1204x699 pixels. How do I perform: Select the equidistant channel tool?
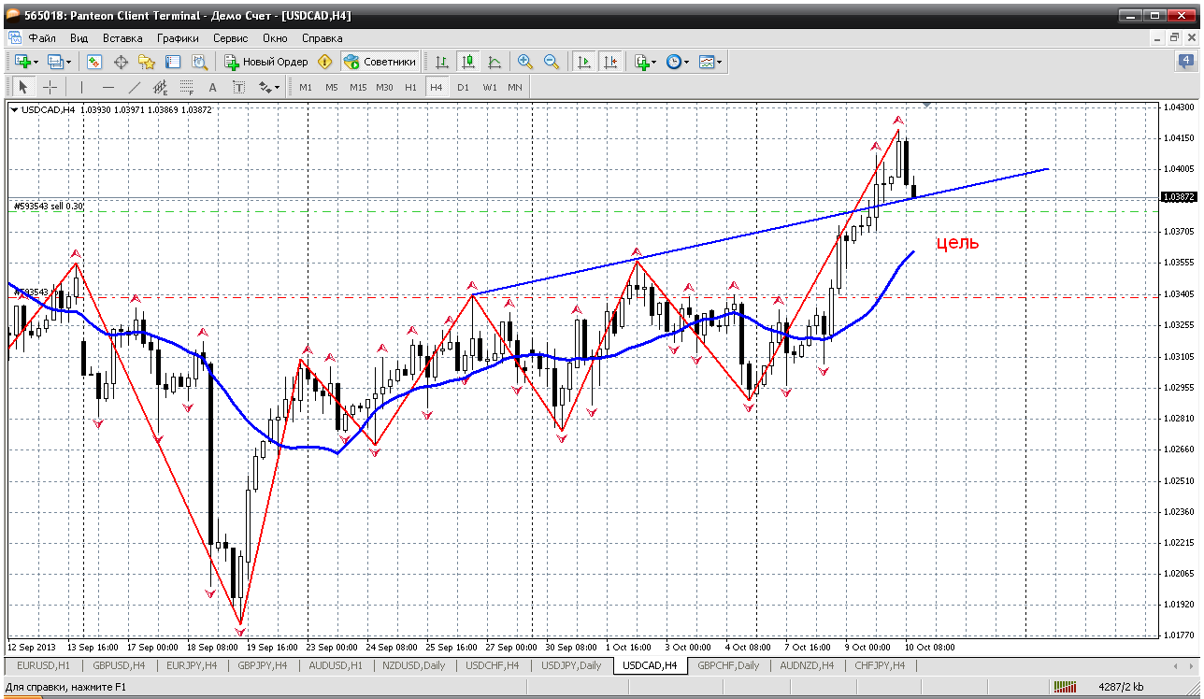[161, 87]
